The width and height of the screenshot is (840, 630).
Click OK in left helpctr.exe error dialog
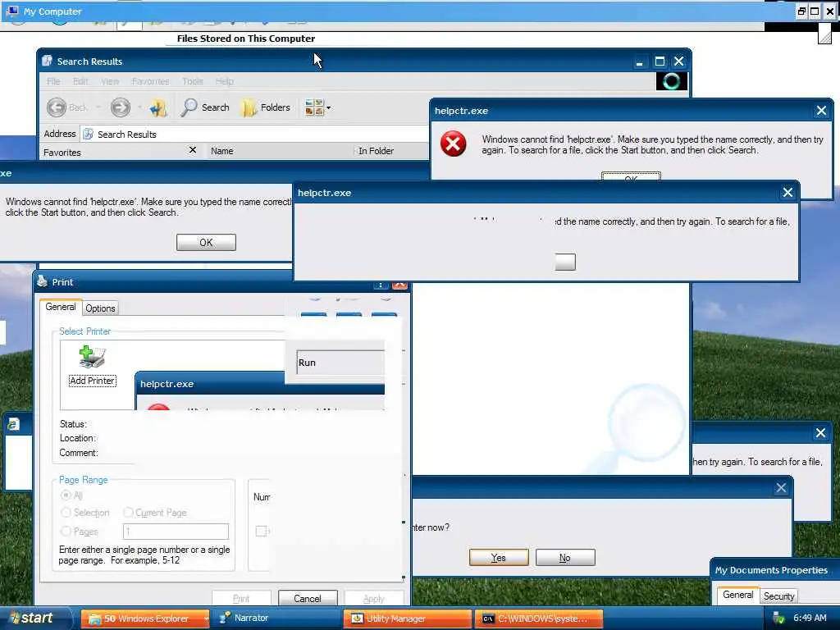point(206,242)
